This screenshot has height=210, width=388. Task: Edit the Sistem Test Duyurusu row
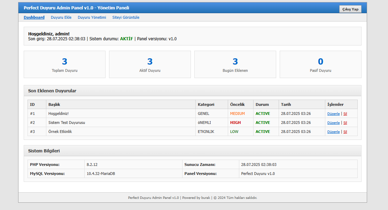coord(333,123)
